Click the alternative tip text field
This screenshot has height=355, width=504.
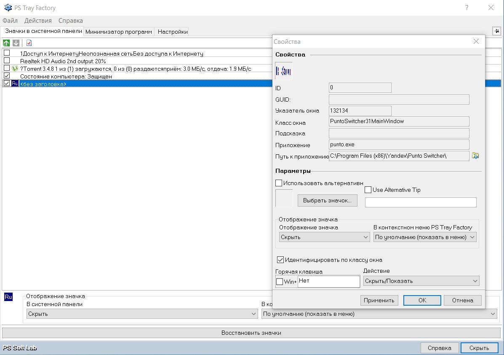tap(420, 202)
